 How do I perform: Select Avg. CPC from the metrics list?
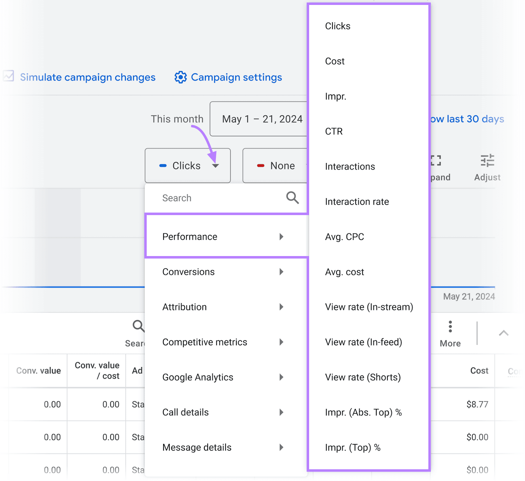pyautogui.click(x=345, y=236)
